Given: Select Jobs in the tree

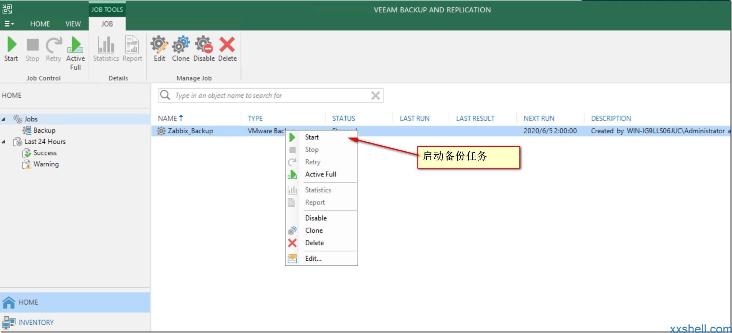Looking at the screenshot, I should [x=31, y=119].
